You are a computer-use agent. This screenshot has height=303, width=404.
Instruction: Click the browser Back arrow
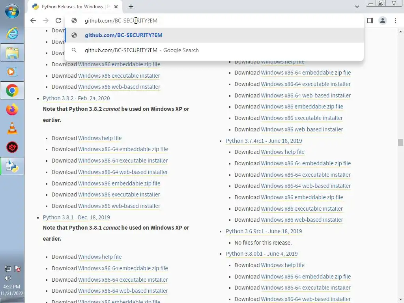coord(33,21)
